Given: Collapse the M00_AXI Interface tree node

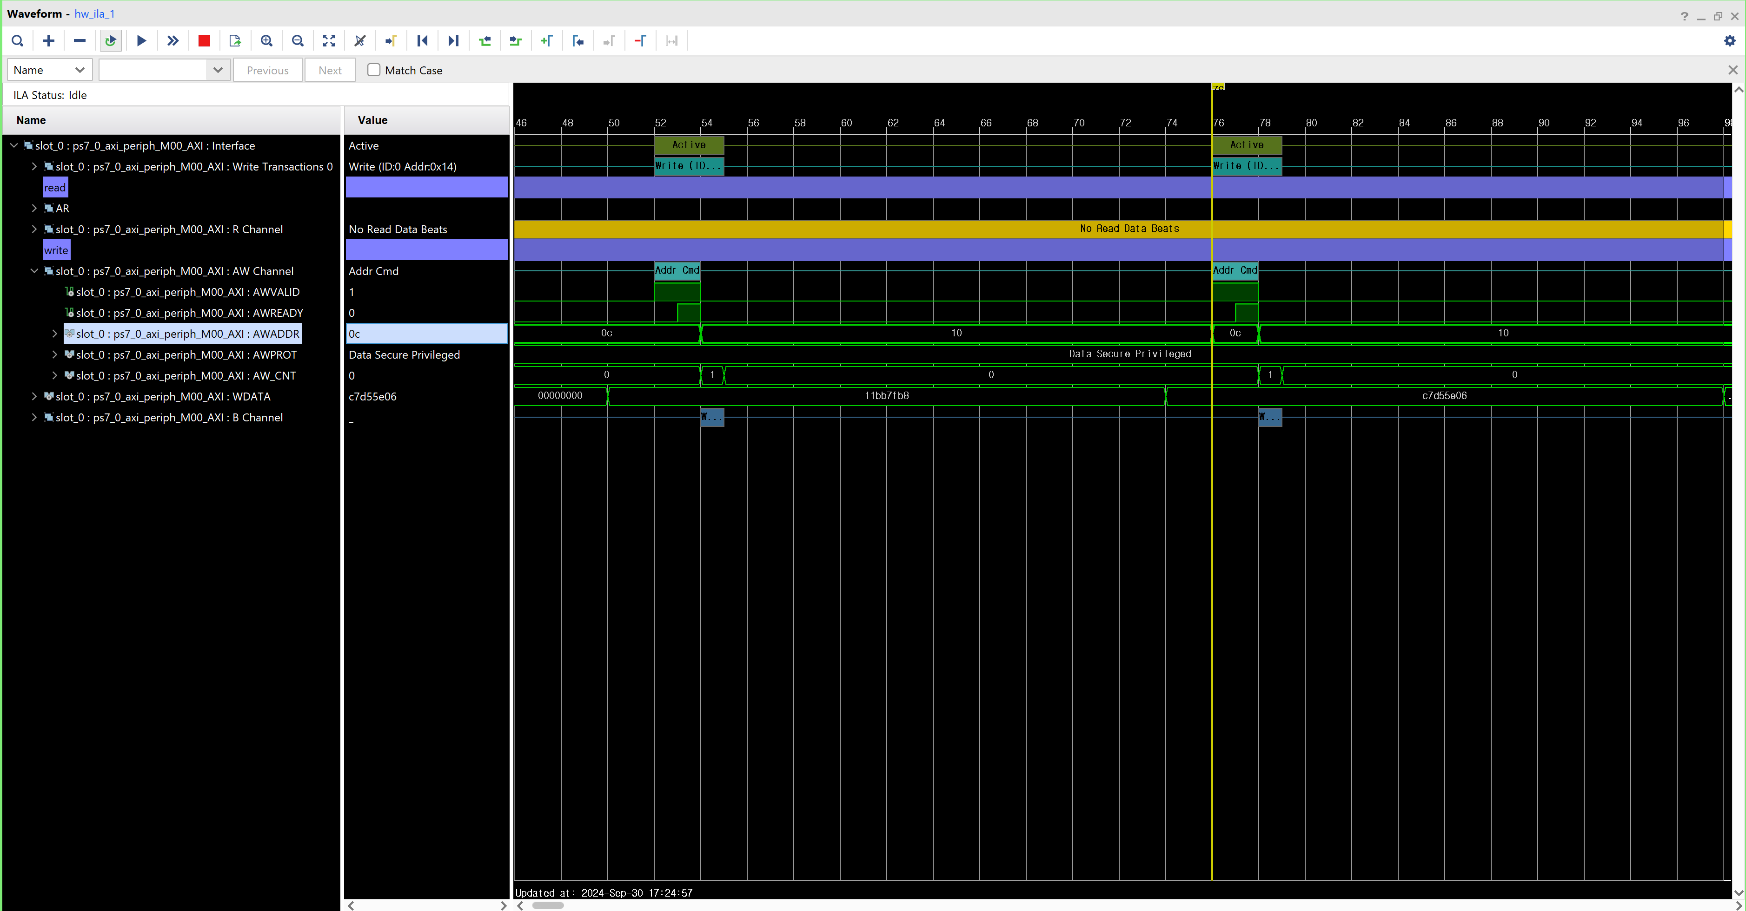Looking at the screenshot, I should [13, 145].
